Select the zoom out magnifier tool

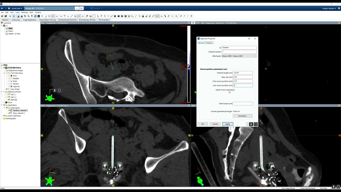tap(29, 16)
